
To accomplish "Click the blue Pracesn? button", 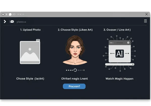I will coord(74,86).
